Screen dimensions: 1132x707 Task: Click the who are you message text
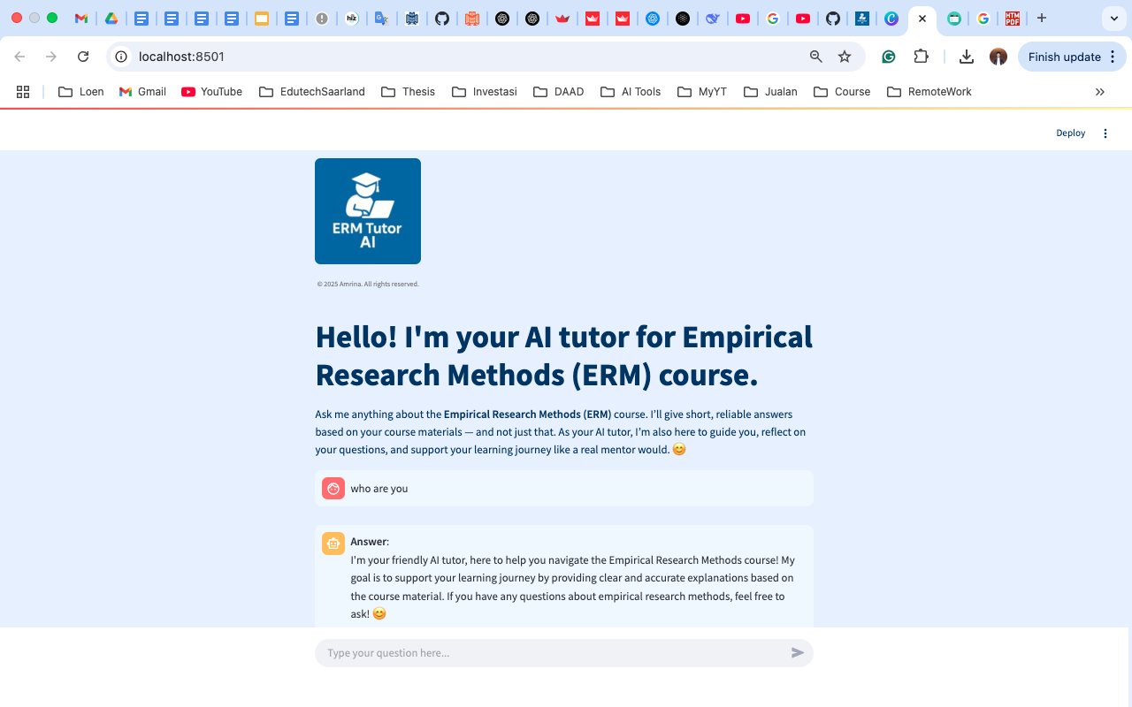tap(379, 489)
